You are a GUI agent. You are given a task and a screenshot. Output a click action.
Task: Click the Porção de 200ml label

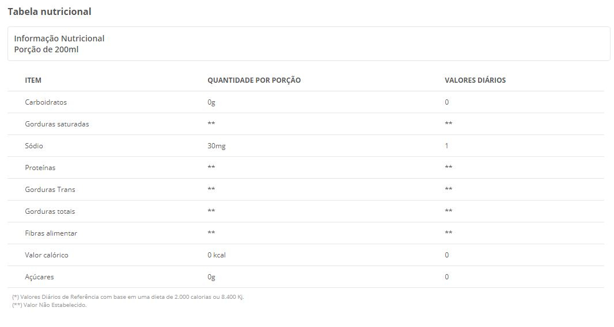click(46, 49)
